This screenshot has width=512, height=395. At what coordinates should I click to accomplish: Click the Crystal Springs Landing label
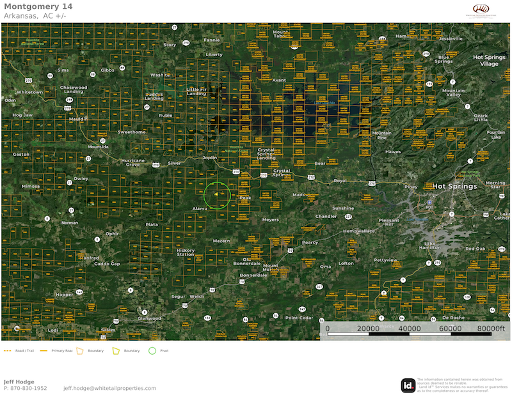(265, 153)
